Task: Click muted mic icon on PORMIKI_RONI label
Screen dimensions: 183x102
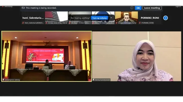Action: click(140, 23)
